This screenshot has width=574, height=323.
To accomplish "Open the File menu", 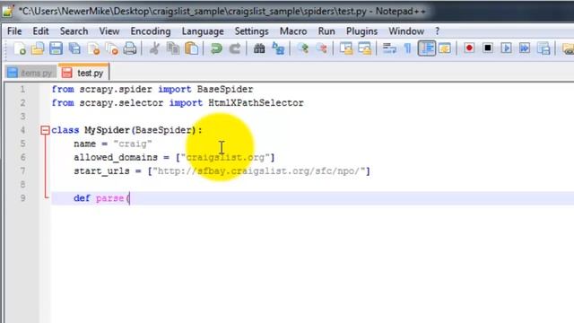I will point(14,31).
